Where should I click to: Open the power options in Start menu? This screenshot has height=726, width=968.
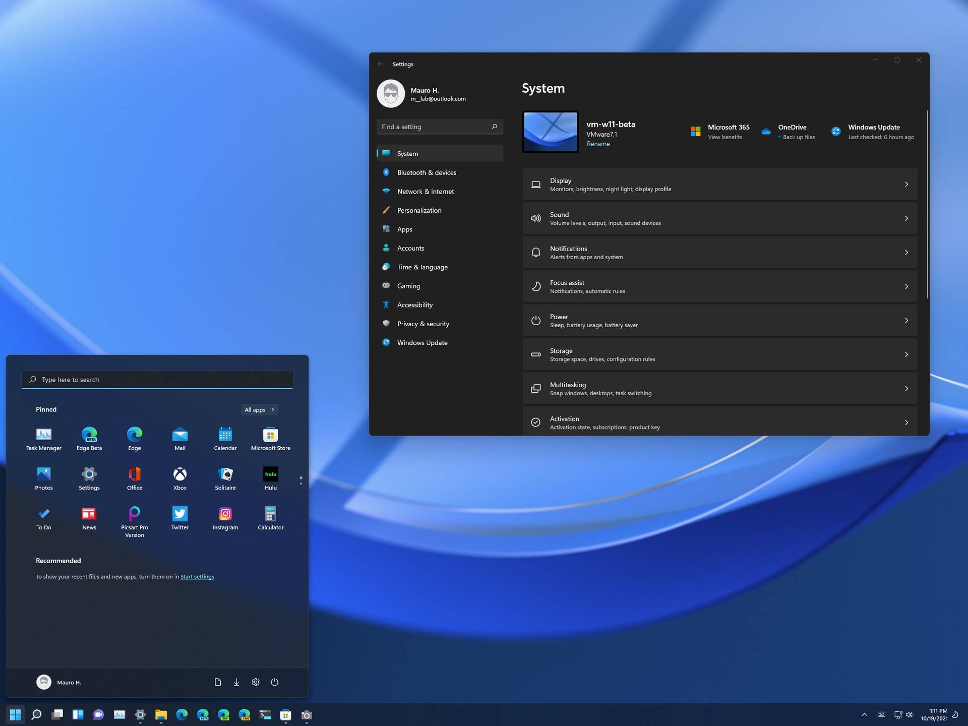[274, 682]
